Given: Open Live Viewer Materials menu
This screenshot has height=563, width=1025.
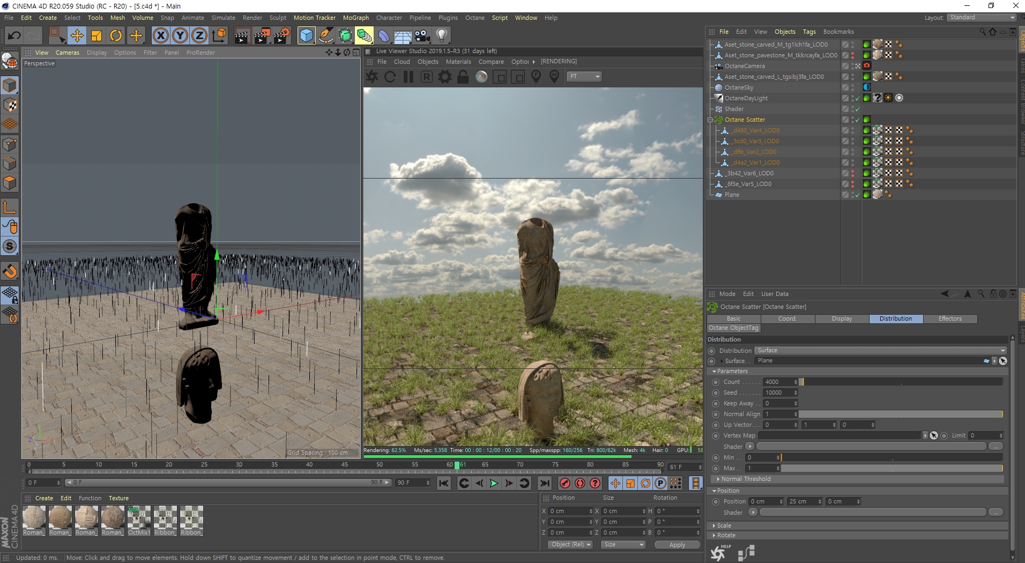Looking at the screenshot, I should [x=458, y=62].
